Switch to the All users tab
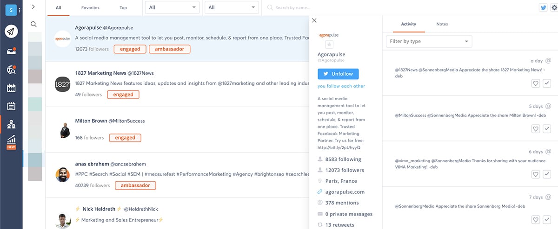558x229 pixels. click(x=58, y=8)
